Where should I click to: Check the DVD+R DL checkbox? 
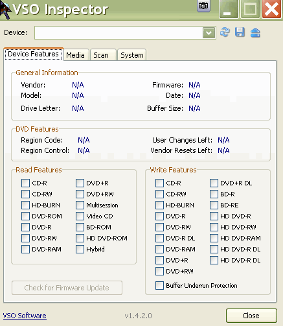pos(214,183)
